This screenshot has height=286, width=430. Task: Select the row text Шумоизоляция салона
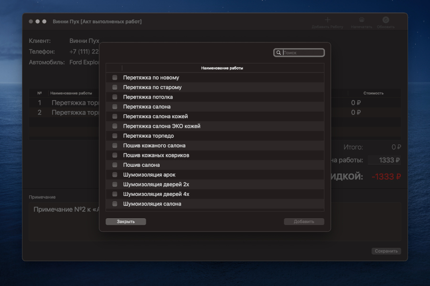coord(152,204)
